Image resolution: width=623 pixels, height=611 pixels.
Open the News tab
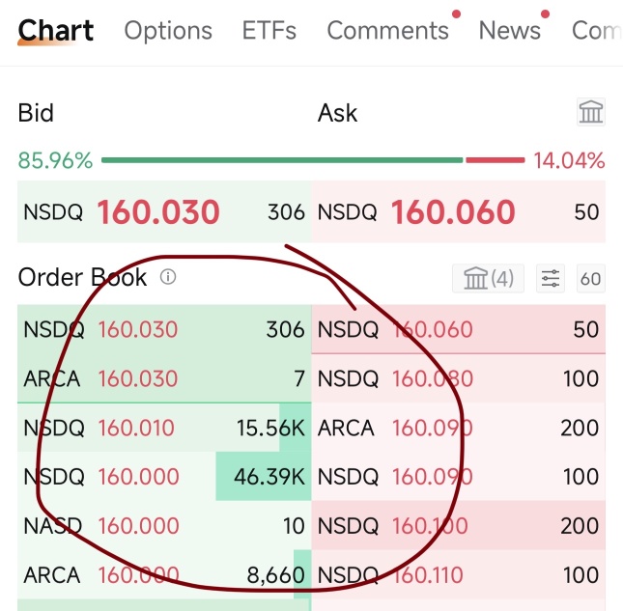[510, 31]
